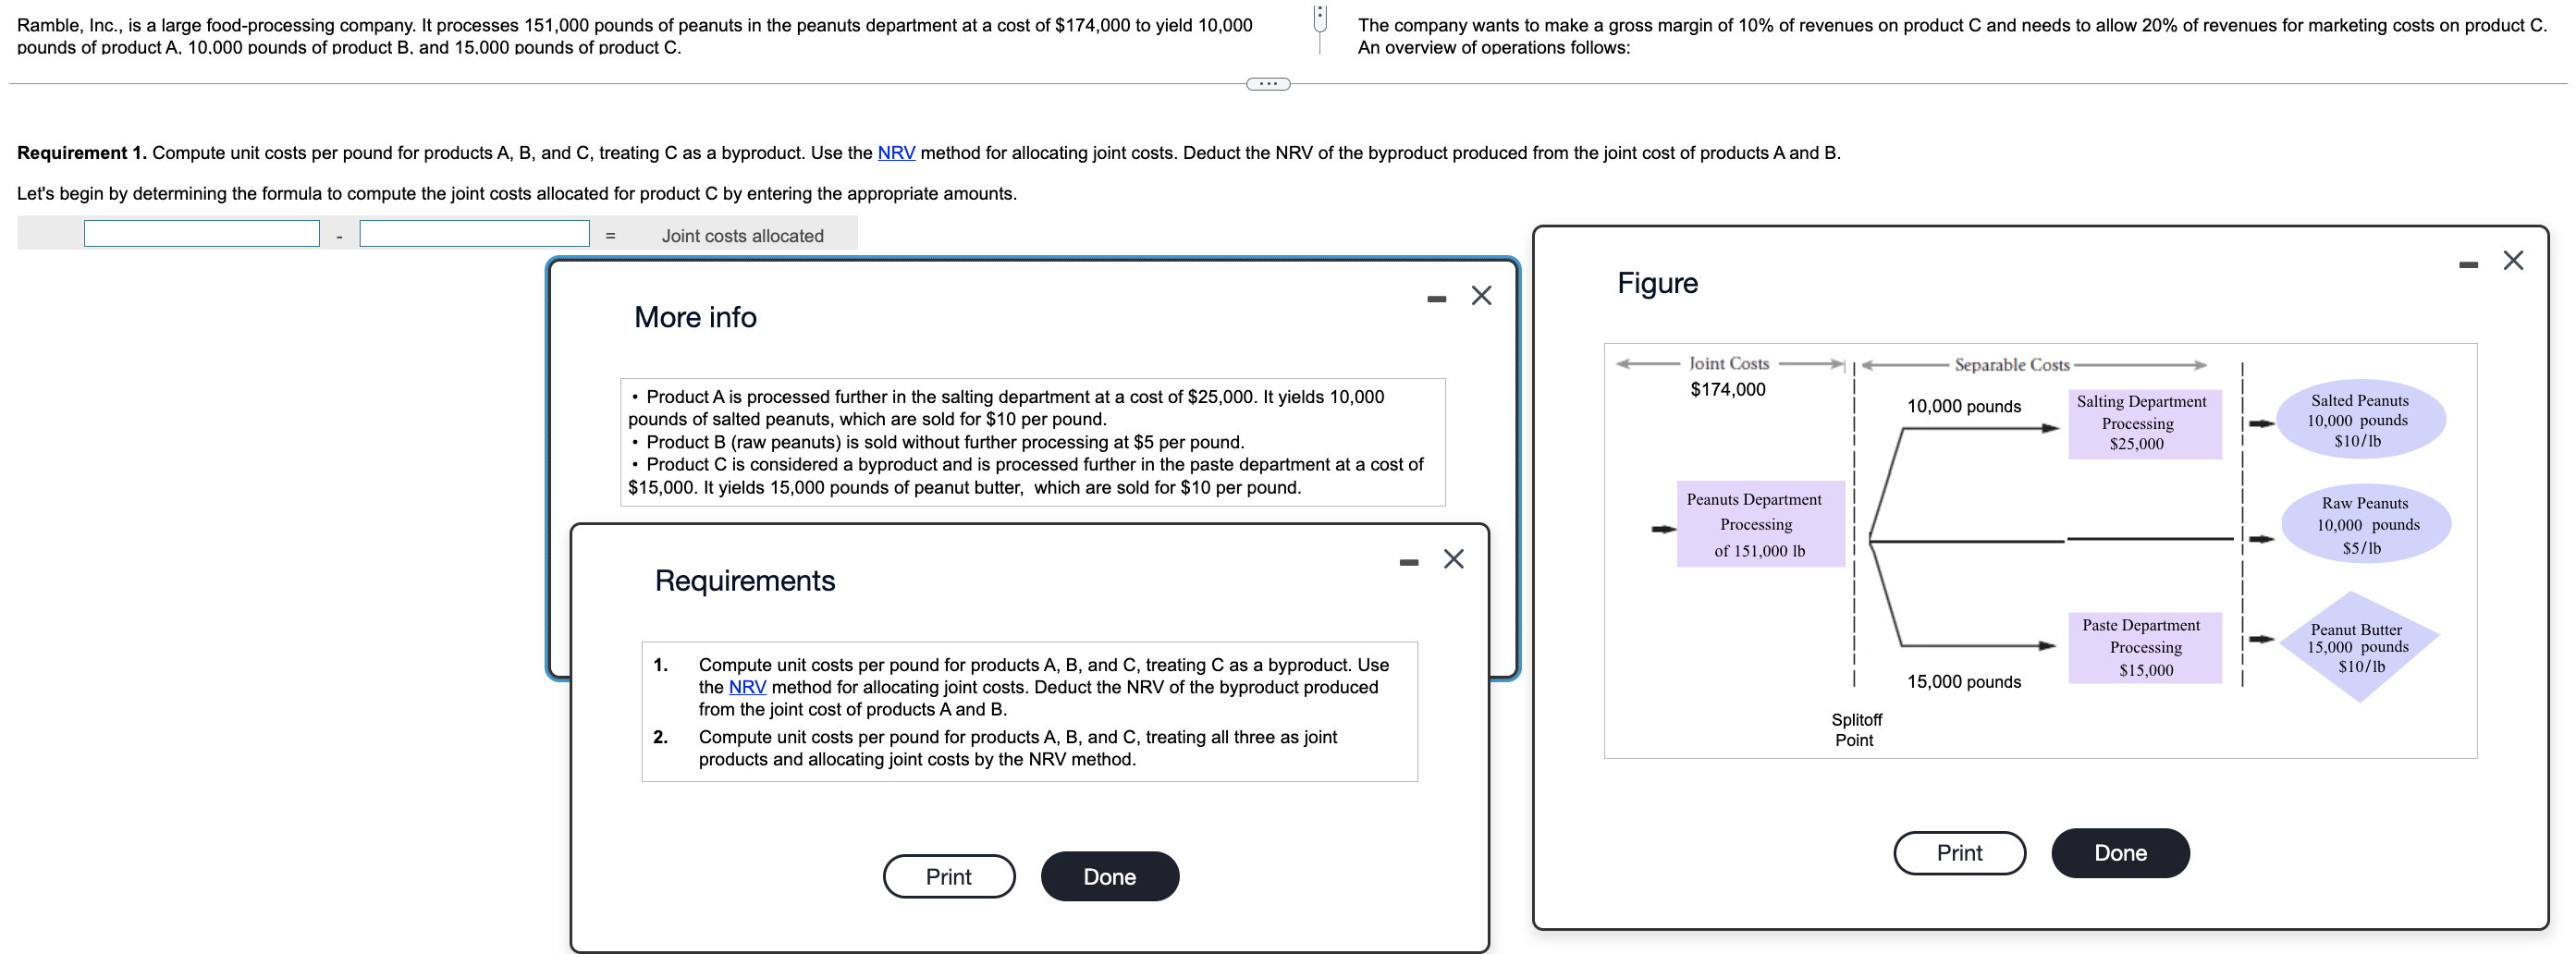Click the 'Requirement 1.' bold heading
Image resolution: width=2576 pixels, height=954 pixels.
pos(82,153)
